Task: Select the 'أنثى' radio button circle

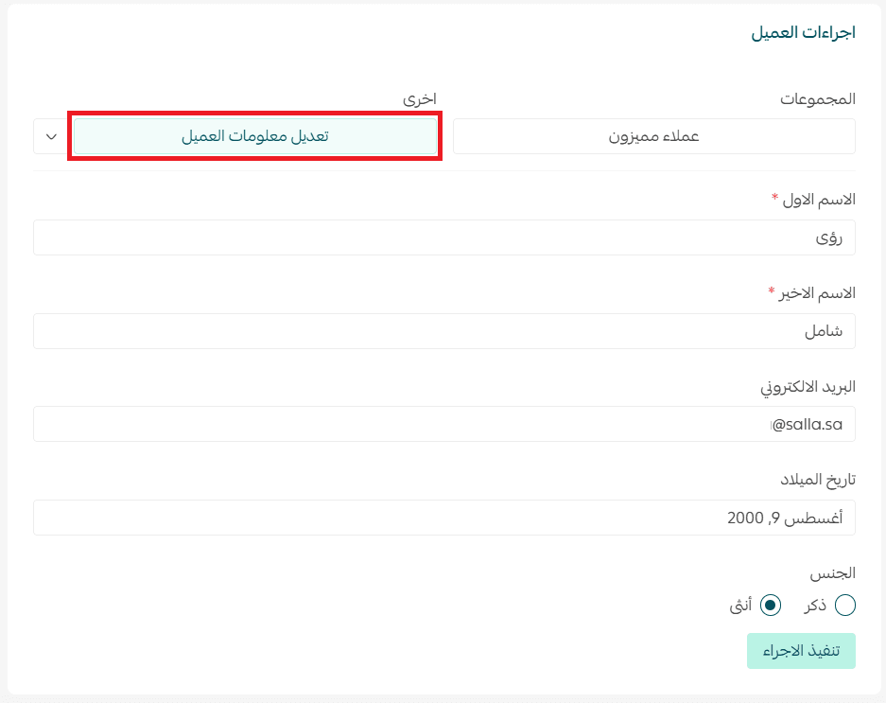Action: coord(771,605)
